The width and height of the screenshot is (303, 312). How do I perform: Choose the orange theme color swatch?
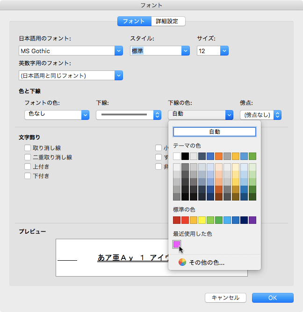tap(219, 156)
